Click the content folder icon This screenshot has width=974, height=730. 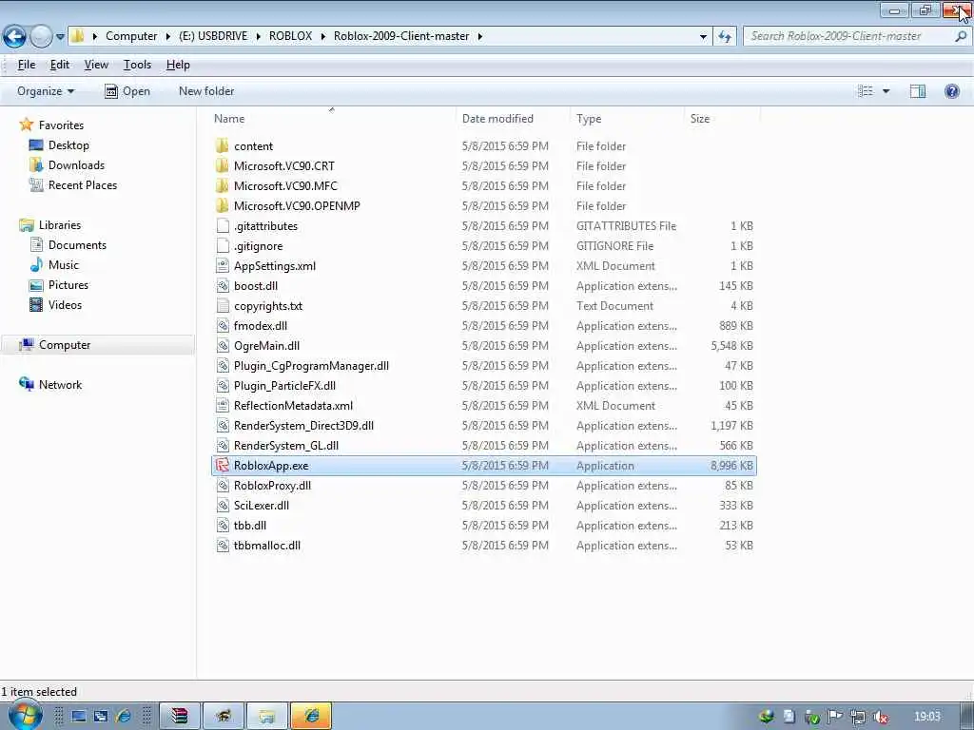(223, 145)
